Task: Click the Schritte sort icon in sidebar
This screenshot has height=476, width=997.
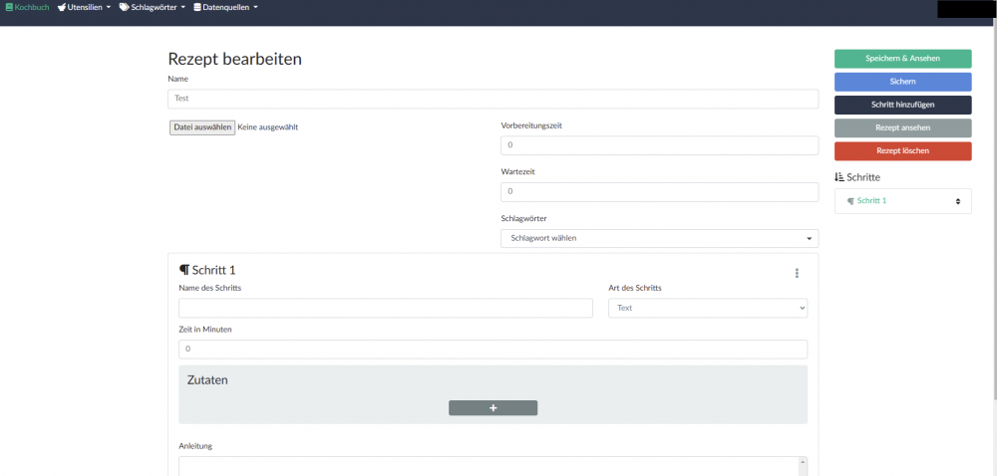Action: point(839,177)
